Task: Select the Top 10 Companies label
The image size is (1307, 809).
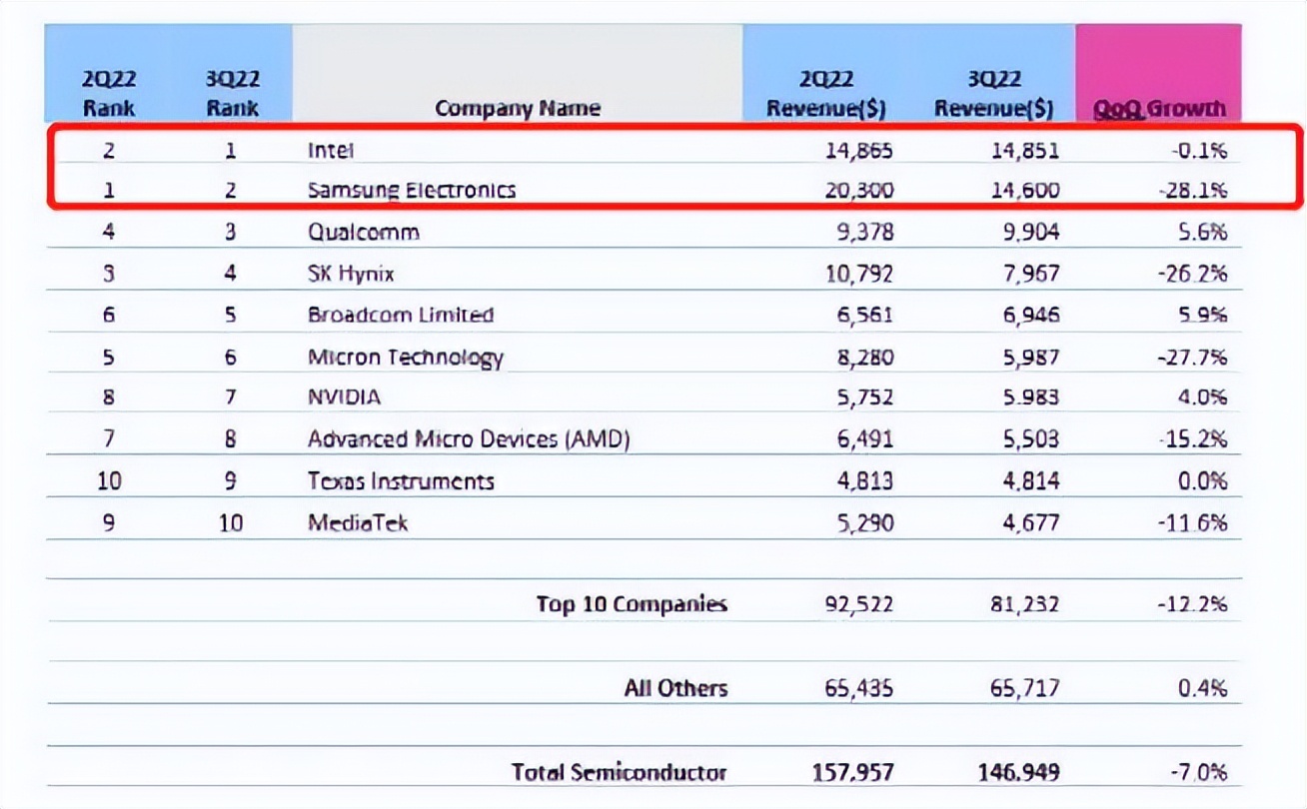Action: click(632, 604)
